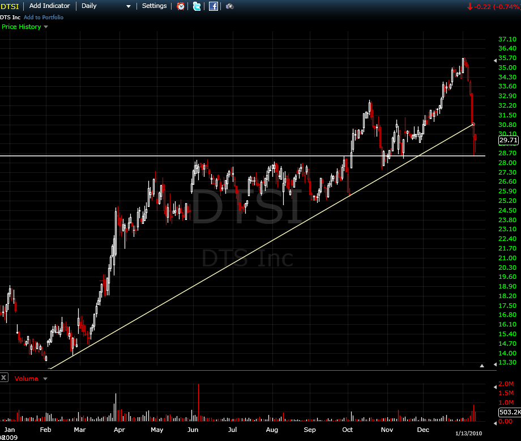The width and height of the screenshot is (521, 441).
Task: Click the 21.00 price axis value
Action: pos(507,258)
